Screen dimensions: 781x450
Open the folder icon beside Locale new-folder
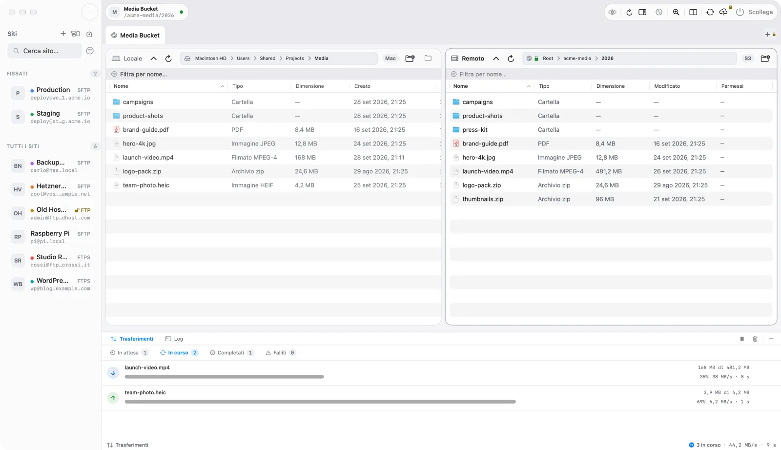[428, 58]
